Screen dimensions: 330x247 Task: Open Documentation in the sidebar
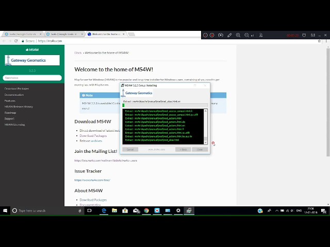(14, 95)
